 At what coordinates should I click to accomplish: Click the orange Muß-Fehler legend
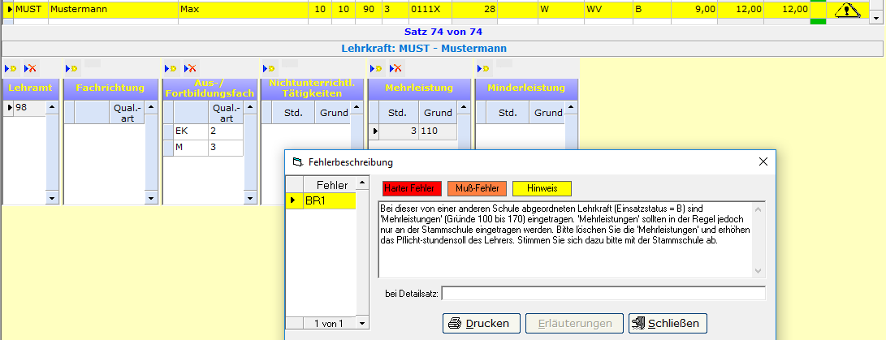[477, 188]
